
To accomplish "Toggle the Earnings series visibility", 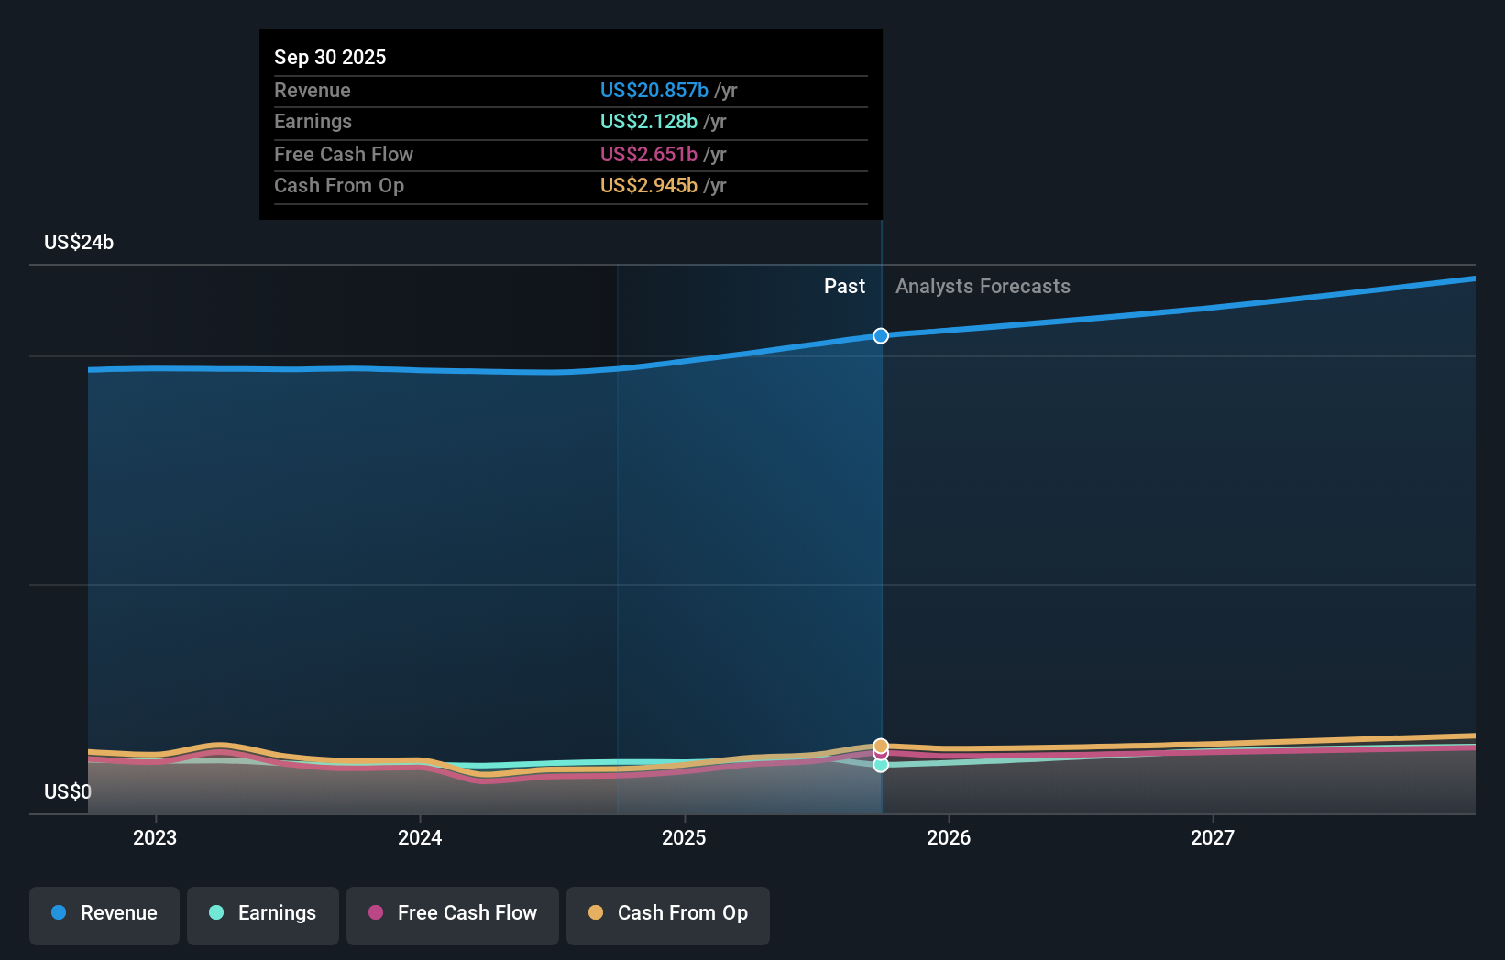I will pos(263,913).
